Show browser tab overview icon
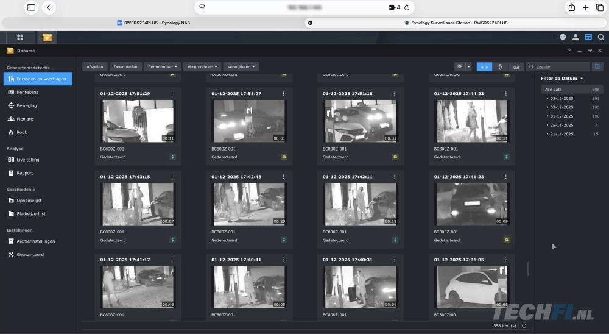Viewport: 609px width, 334px height. pos(600,7)
